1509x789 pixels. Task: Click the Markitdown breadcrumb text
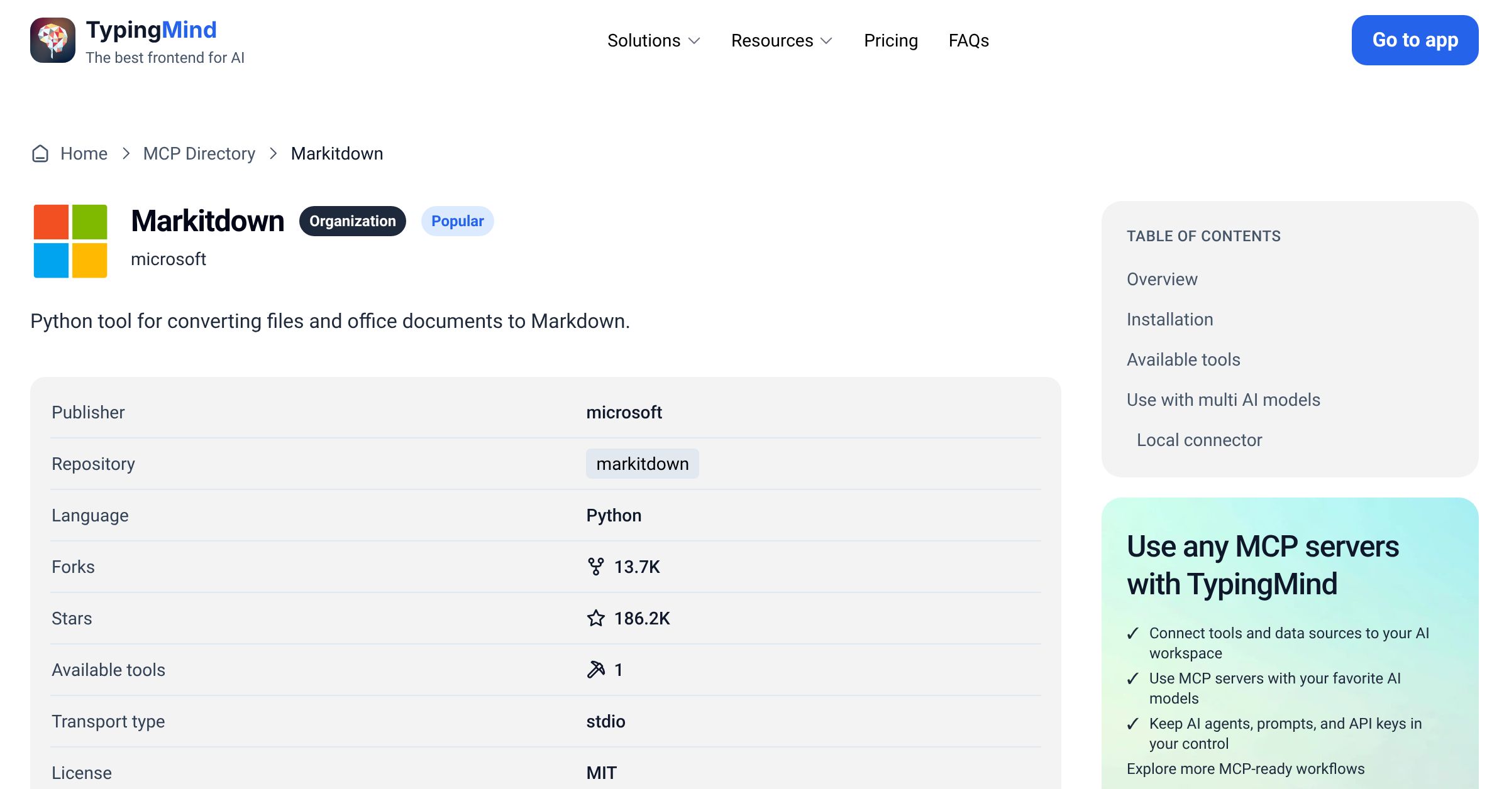pos(337,153)
